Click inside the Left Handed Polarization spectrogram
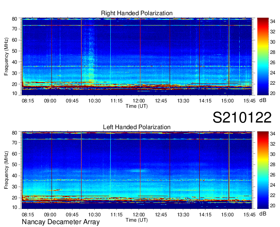 click(137, 170)
